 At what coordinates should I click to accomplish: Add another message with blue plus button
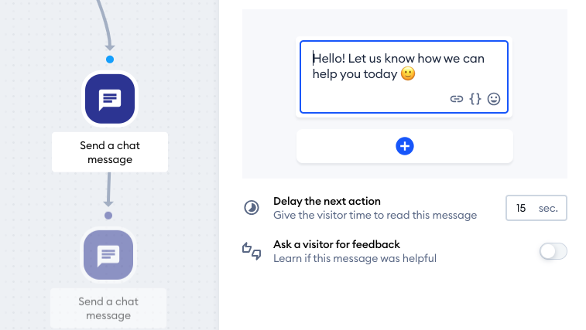point(405,146)
